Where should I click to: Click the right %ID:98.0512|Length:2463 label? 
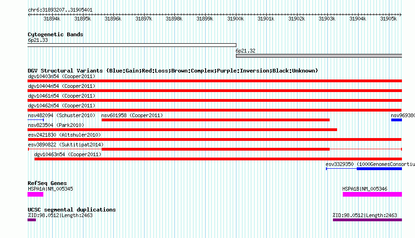tap(365, 216)
